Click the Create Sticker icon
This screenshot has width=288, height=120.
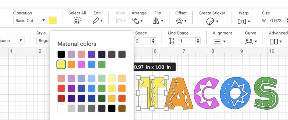click(x=211, y=21)
